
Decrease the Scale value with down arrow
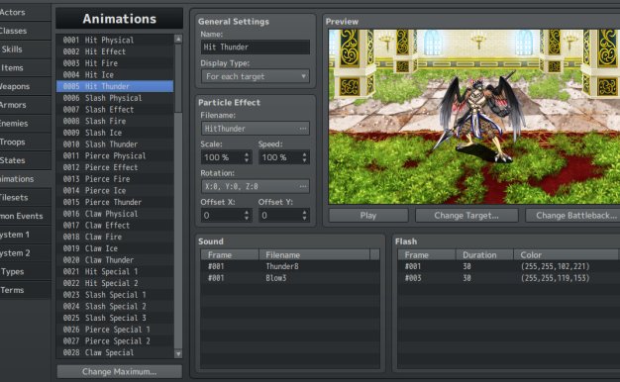point(247,160)
